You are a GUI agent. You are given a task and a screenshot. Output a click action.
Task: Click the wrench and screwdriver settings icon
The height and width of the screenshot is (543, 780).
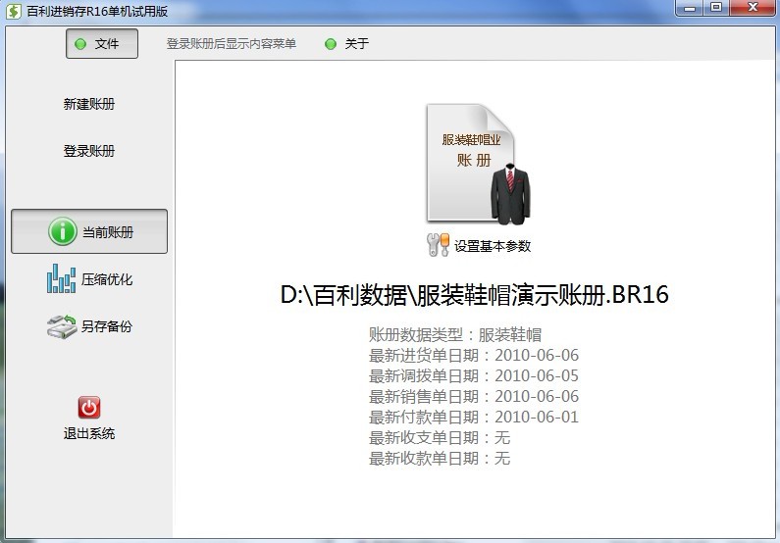pyautogui.click(x=439, y=245)
